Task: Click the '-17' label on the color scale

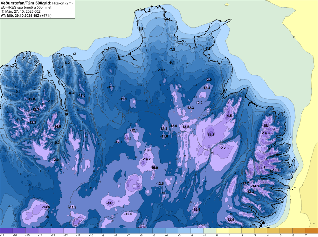Action: tap(2, 235)
